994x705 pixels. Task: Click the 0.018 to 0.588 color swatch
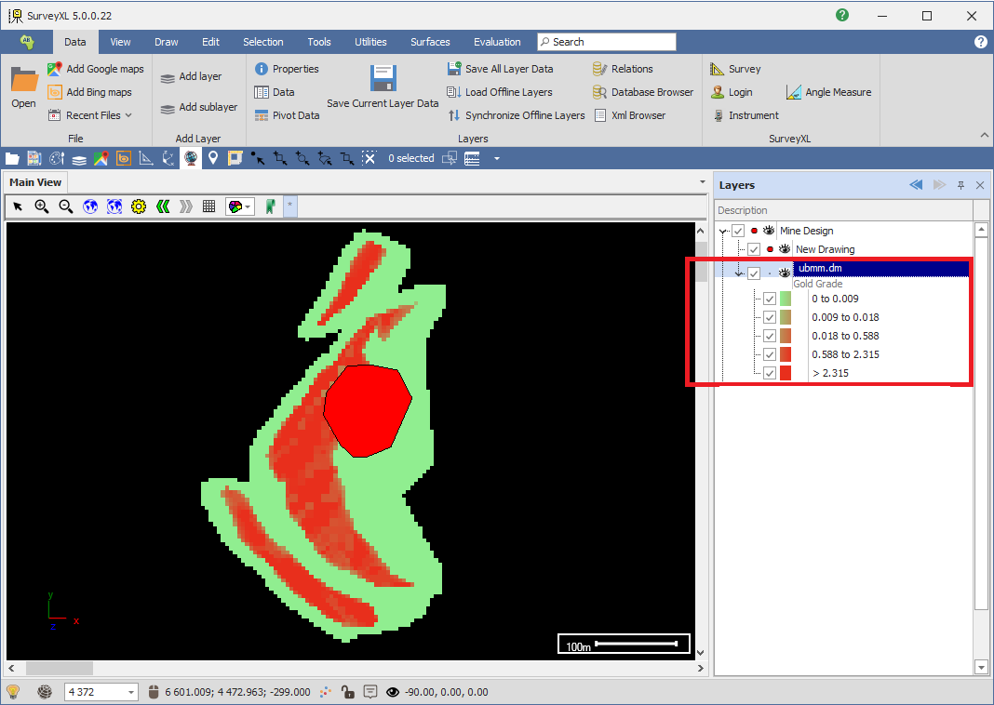786,336
